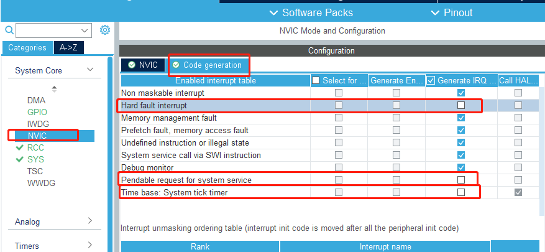Open the Pinout dropdown menu
Image resolution: width=545 pixels, height=252 pixels.
pyautogui.click(x=452, y=12)
